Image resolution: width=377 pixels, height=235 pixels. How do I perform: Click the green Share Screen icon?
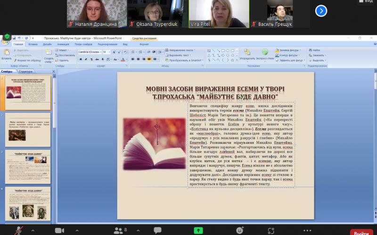tap(198, 230)
